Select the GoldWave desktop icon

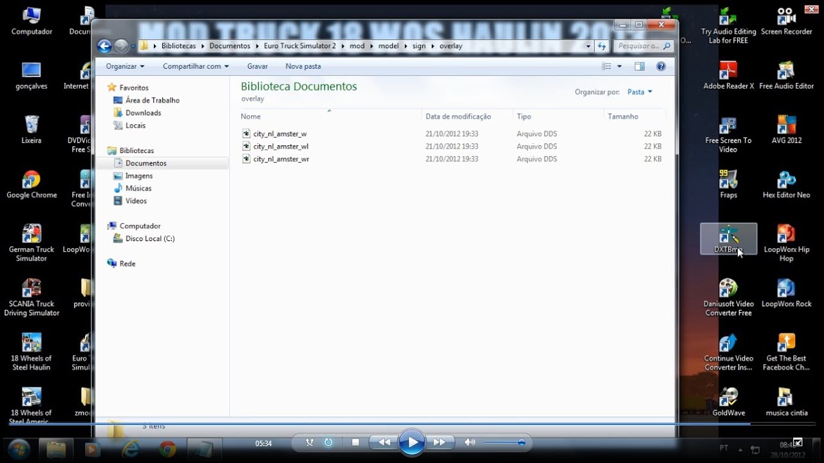coord(728,402)
